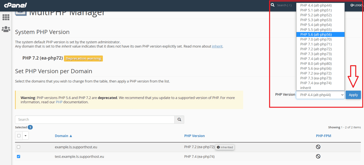Choose PHP 7.4 (alt-php74) option

click(x=320, y=59)
